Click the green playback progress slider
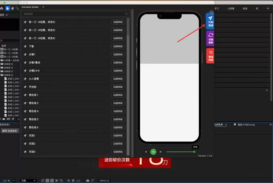273x183 pixels. click(x=180, y=152)
